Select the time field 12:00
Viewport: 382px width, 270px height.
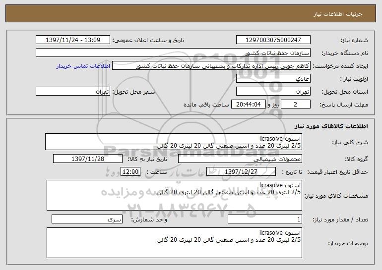[x=130, y=171]
